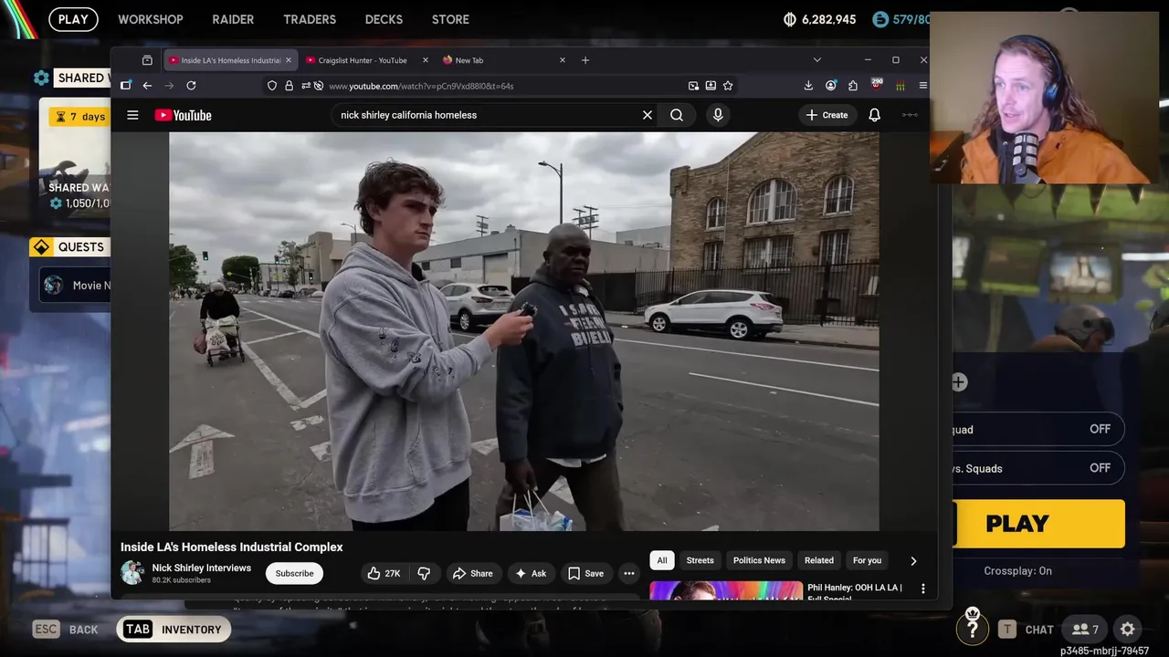Viewport: 1169px width, 657px height.
Task: Click the red extension badge showing 290
Action: (877, 85)
